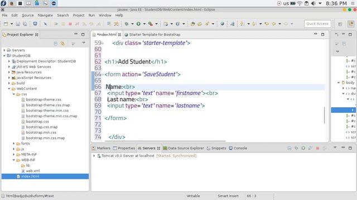This screenshot has width=357, height=200.
Task: Expand the fonts folder
Action: point(13,143)
